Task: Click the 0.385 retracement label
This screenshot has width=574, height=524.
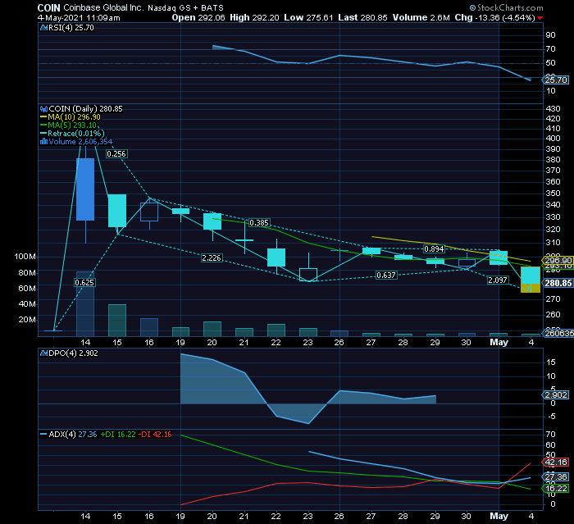Action: (x=259, y=222)
